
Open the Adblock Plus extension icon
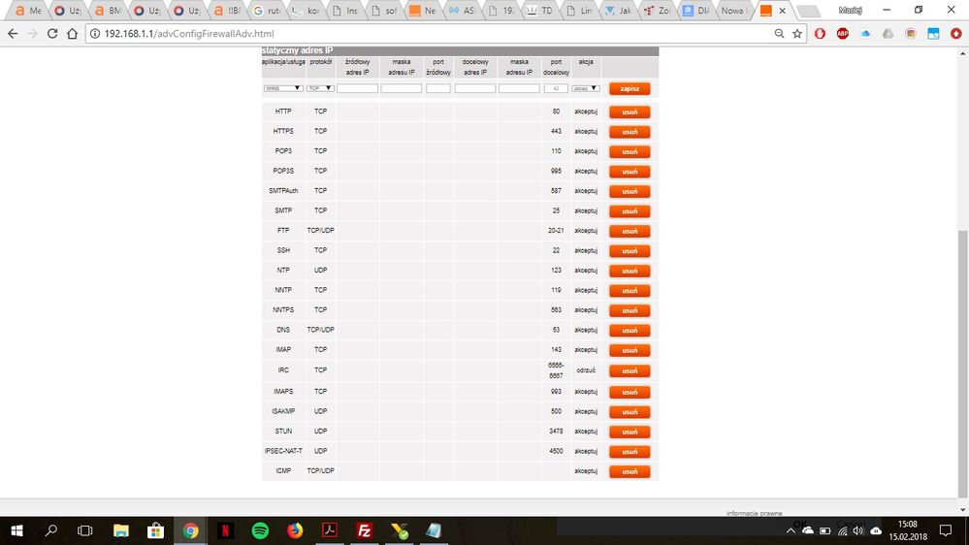click(x=842, y=33)
